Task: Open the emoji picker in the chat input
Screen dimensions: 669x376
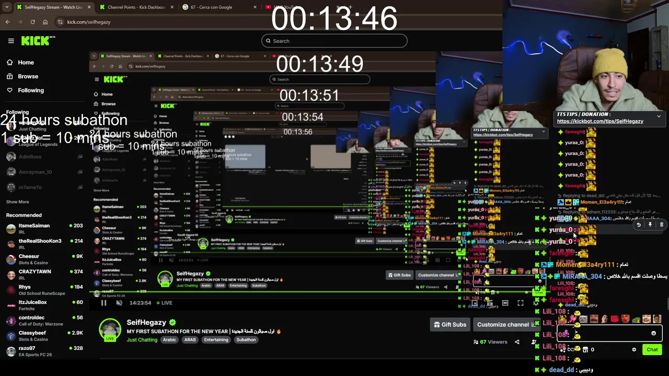Action: click(x=653, y=333)
